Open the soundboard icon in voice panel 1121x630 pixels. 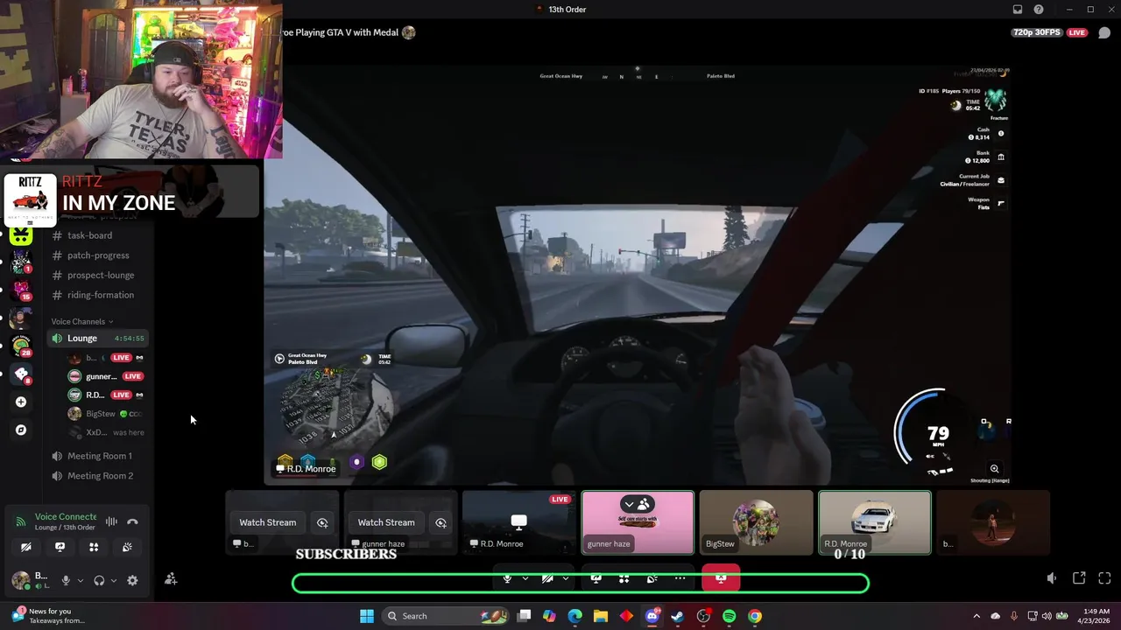click(x=127, y=547)
